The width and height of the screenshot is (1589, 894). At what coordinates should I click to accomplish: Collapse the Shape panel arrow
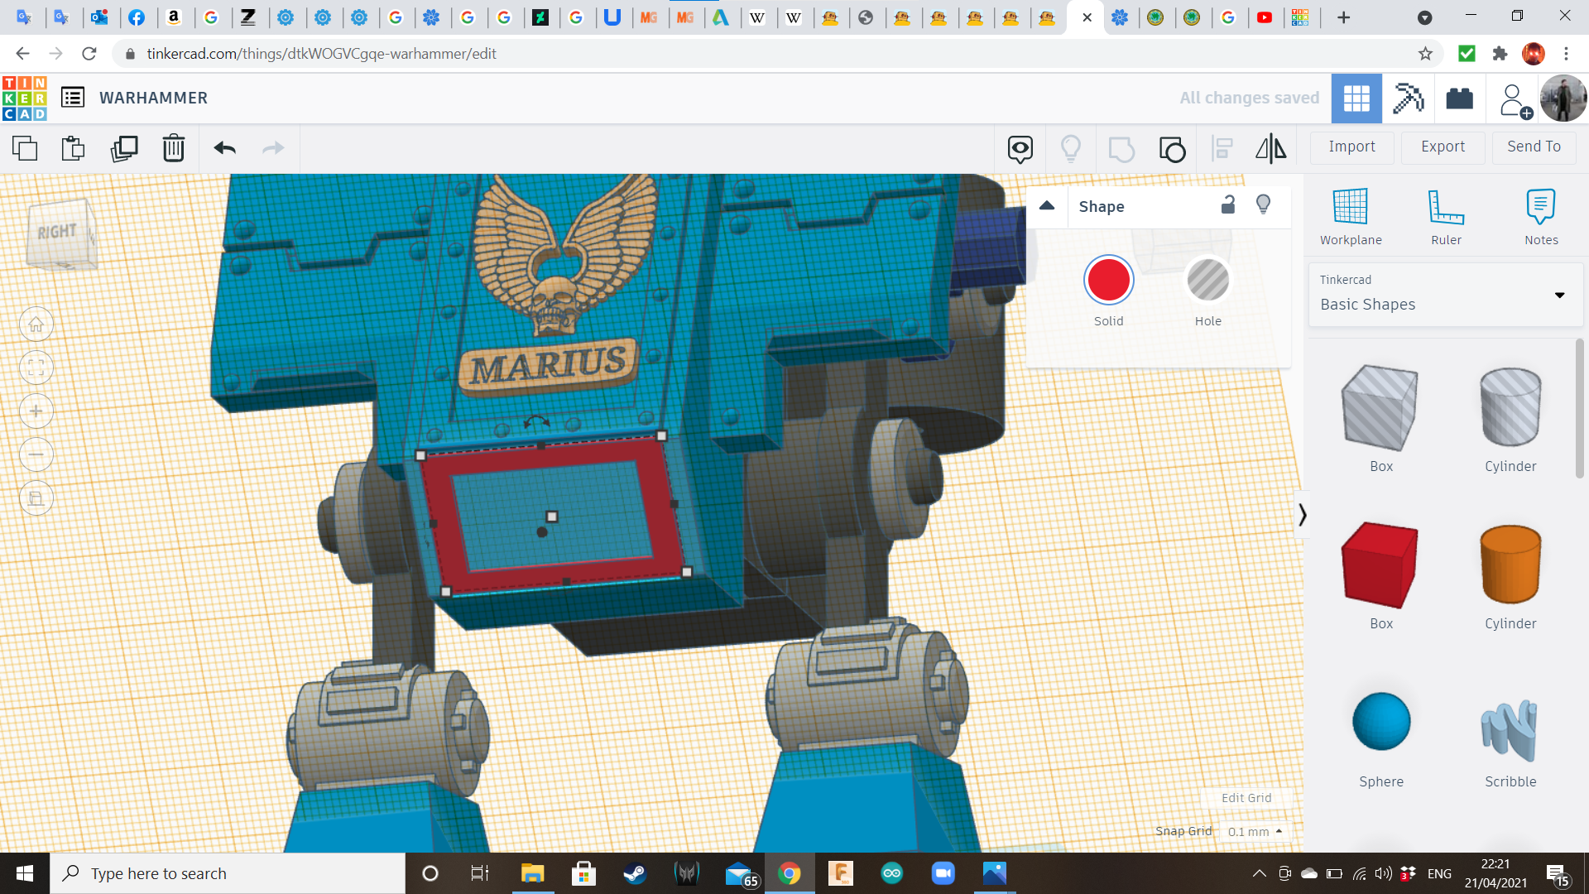[x=1047, y=206]
